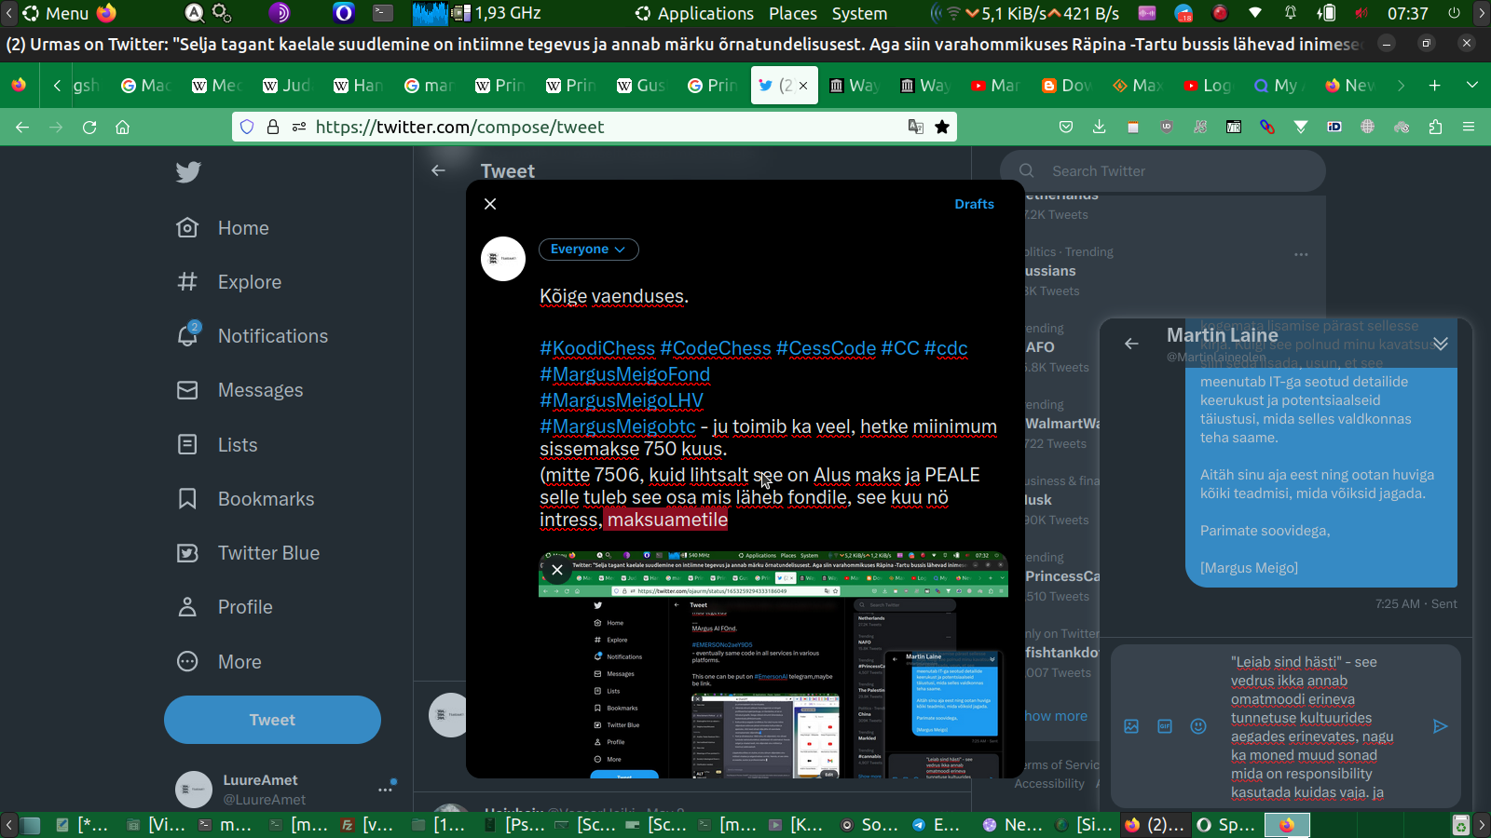Open the site lock security icon
The width and height of the screenshot is (1491, 838).
click(x=273, y=127)
